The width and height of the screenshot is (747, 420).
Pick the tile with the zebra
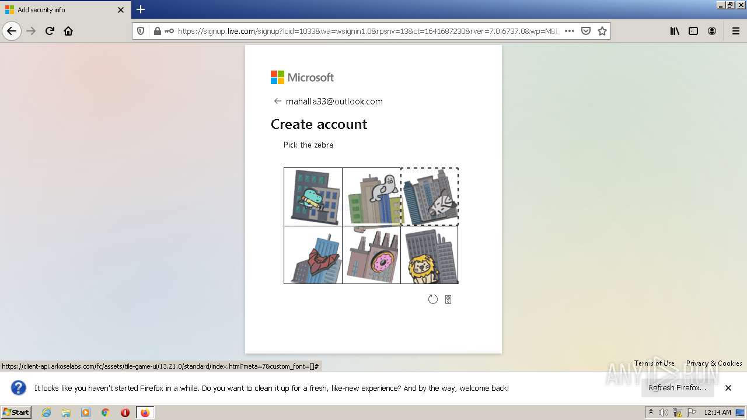430,197
